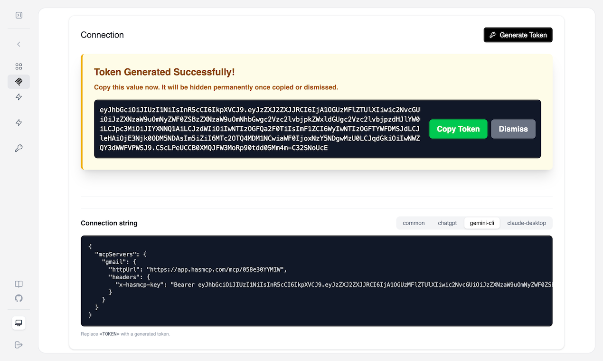Collapse the sidebar with the back chevron
Image resolution: width=603 pixels, height=361 pixels.
(19, 44)
